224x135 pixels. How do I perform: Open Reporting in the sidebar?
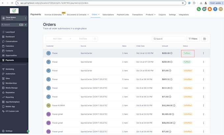click(x=10, y=97)
